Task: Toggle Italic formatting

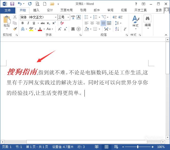Action: 28,23
